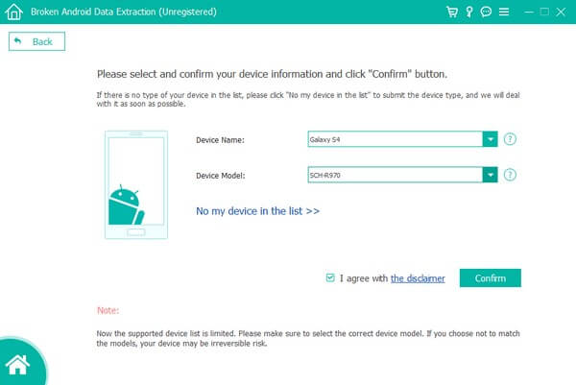Click the key register icon

pos(469,12)
